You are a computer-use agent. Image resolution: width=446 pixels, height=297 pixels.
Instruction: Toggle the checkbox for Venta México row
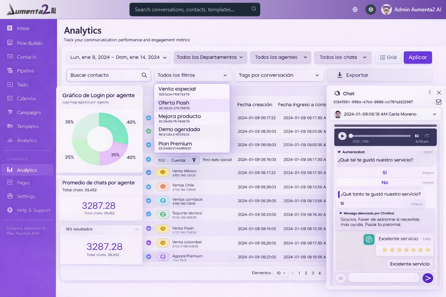149,173
